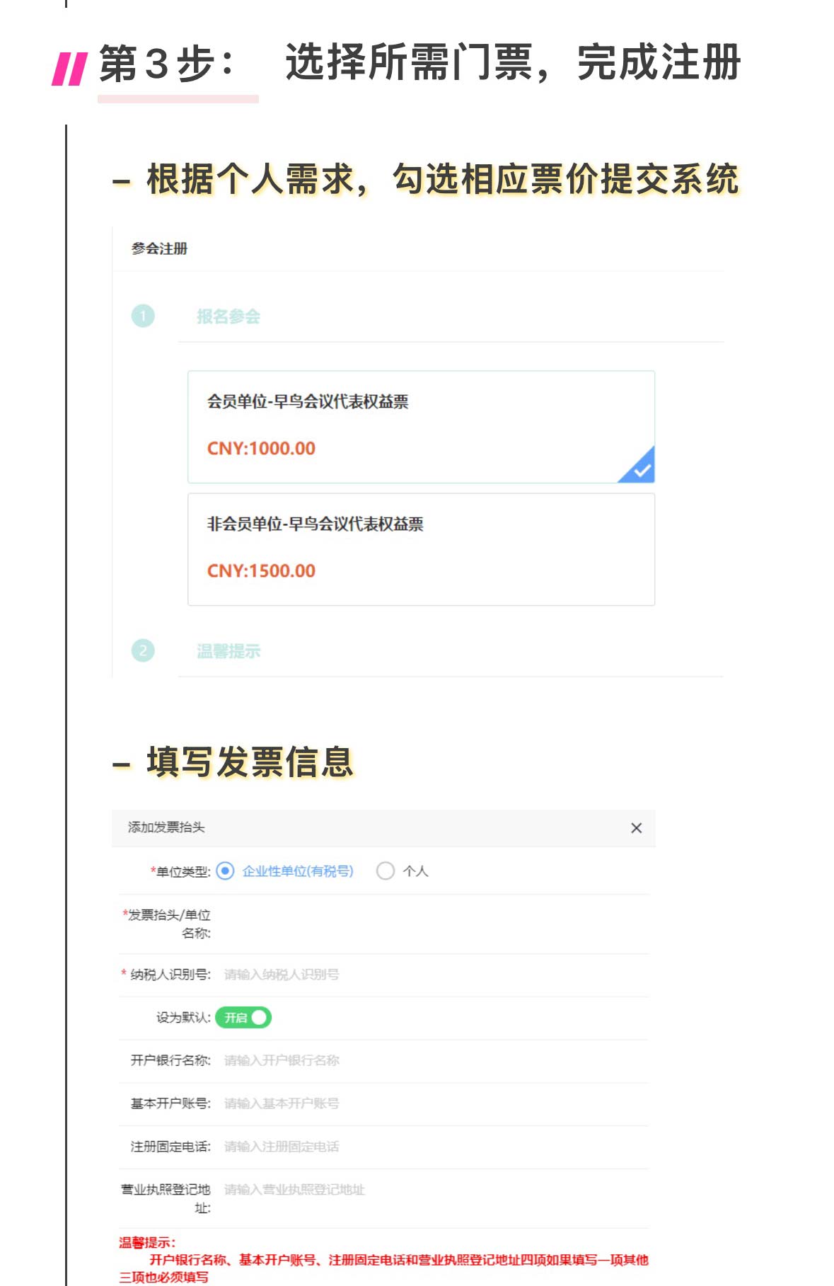Viewport: 834px width, 1286px height.
Task: Select the 企业性单位(有税号) radio button
Action: 225,871
